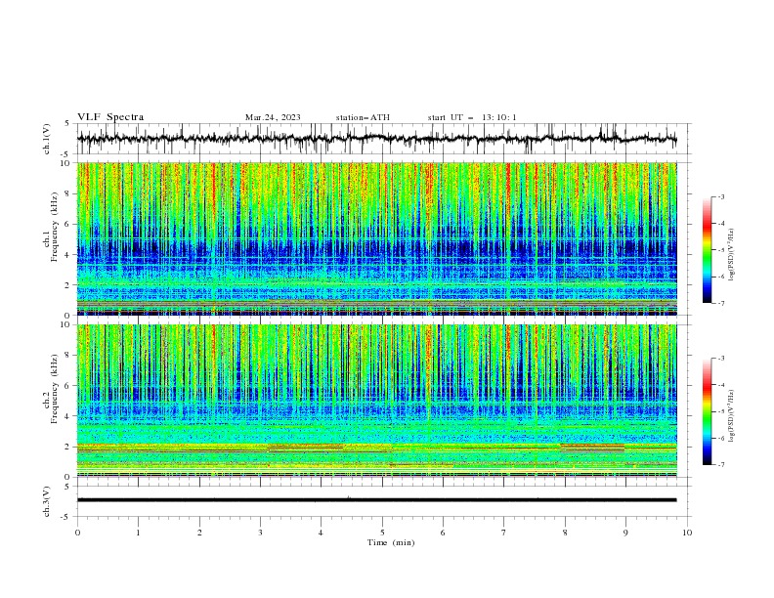The image size is (774, 598).
Task: Click upper colorbar 'log(PSD)(V²/Hz)' label
Action: [732, 255]
